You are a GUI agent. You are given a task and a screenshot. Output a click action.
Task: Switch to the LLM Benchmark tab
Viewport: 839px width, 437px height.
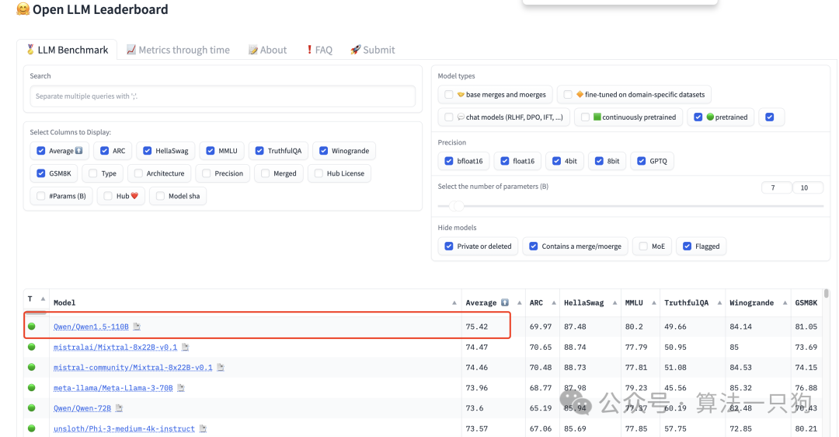click(67, 50)
